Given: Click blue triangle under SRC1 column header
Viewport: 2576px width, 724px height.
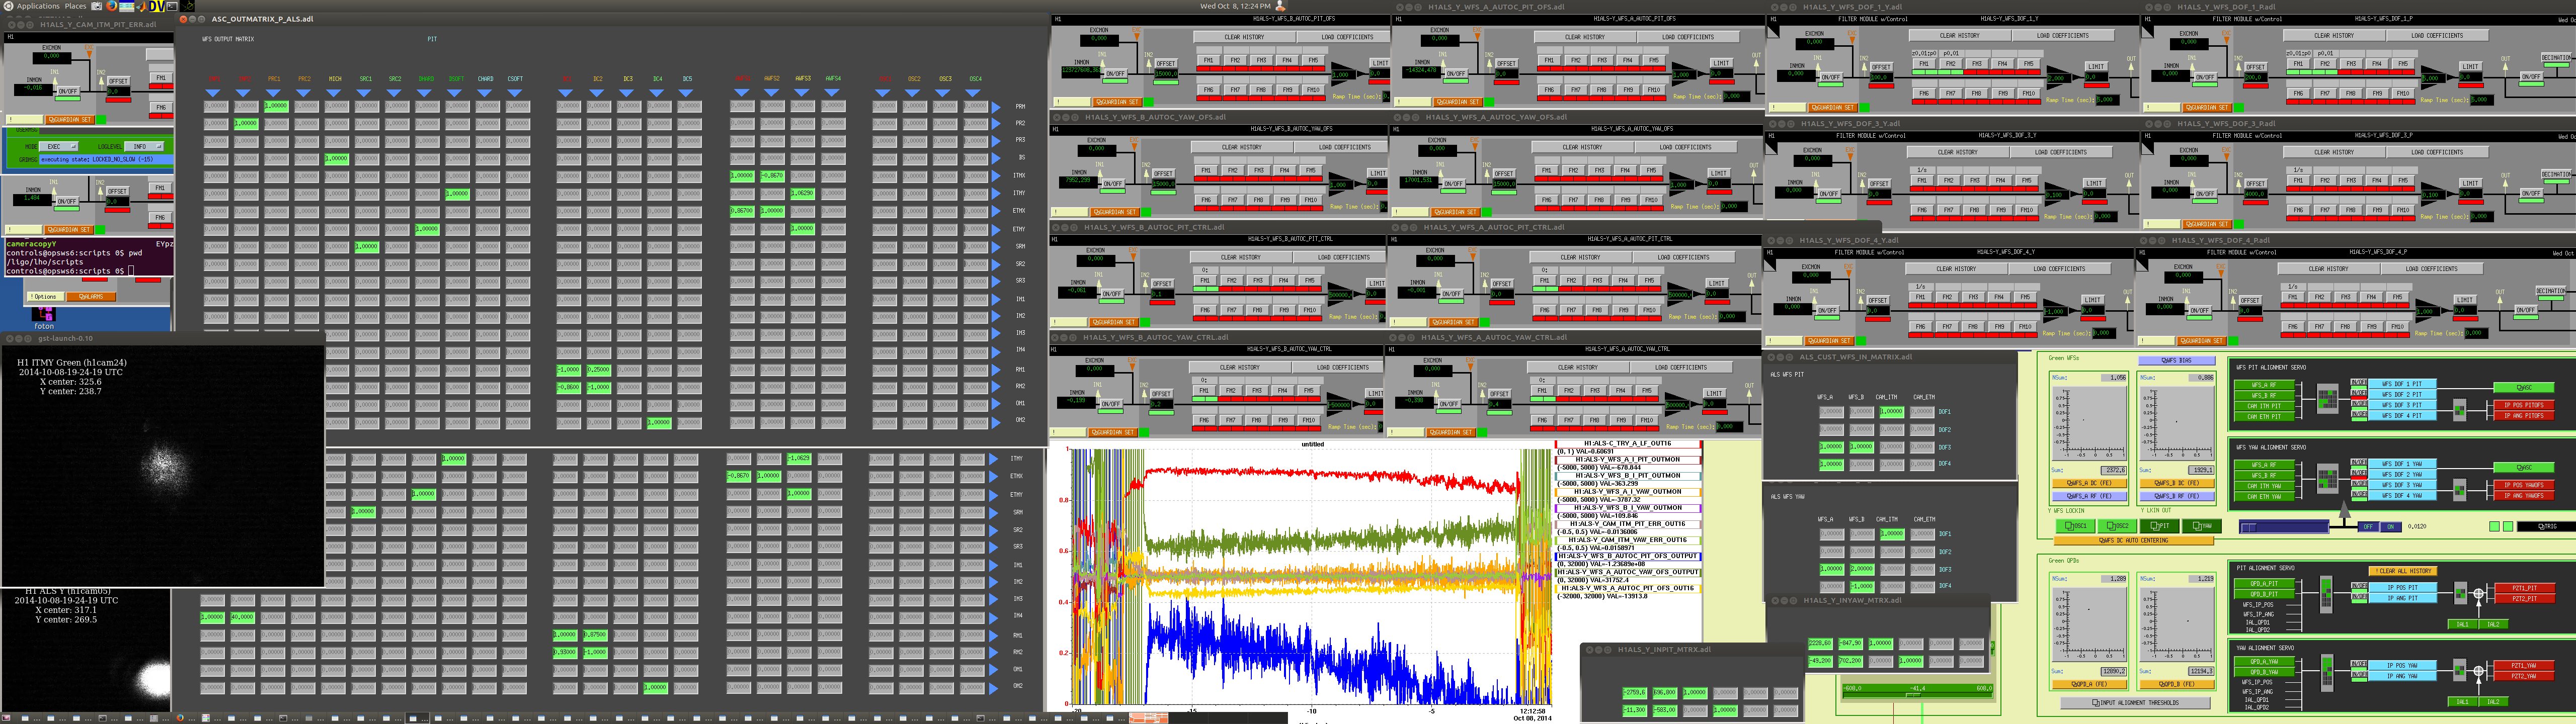Looking at the screenshot, I should [x=364, y=93].
